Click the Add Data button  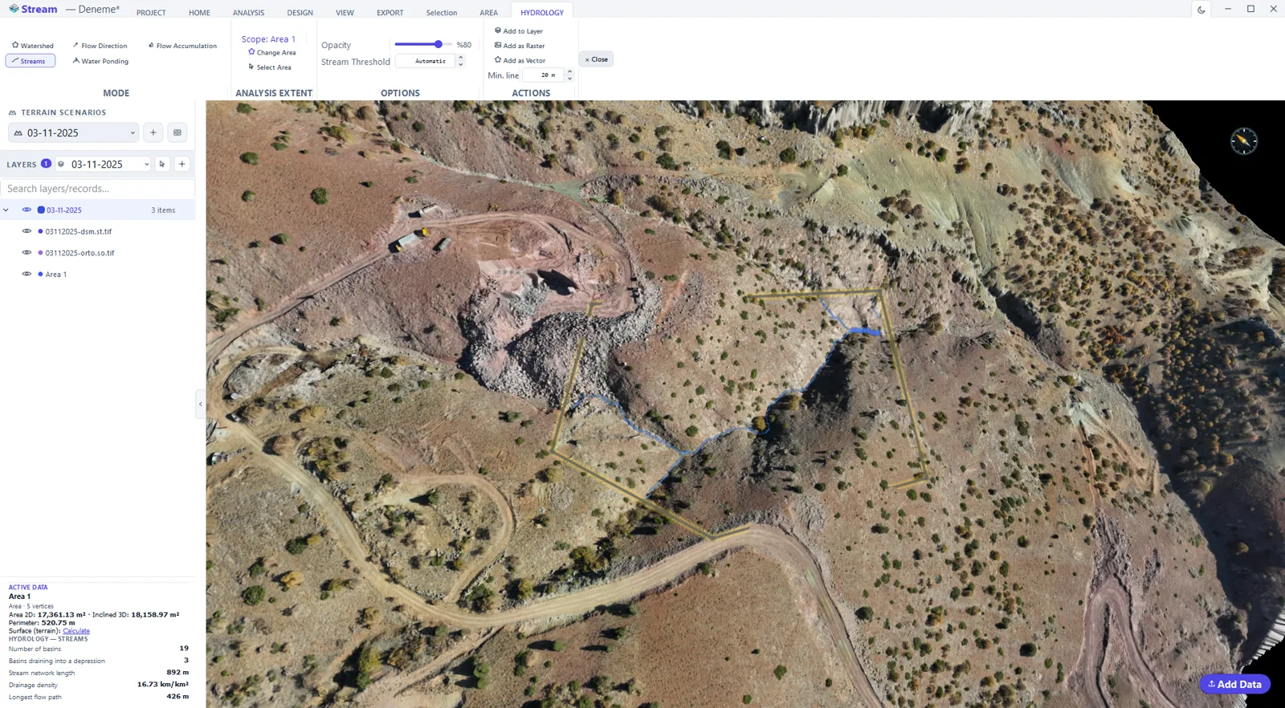tap(1235, 685)
